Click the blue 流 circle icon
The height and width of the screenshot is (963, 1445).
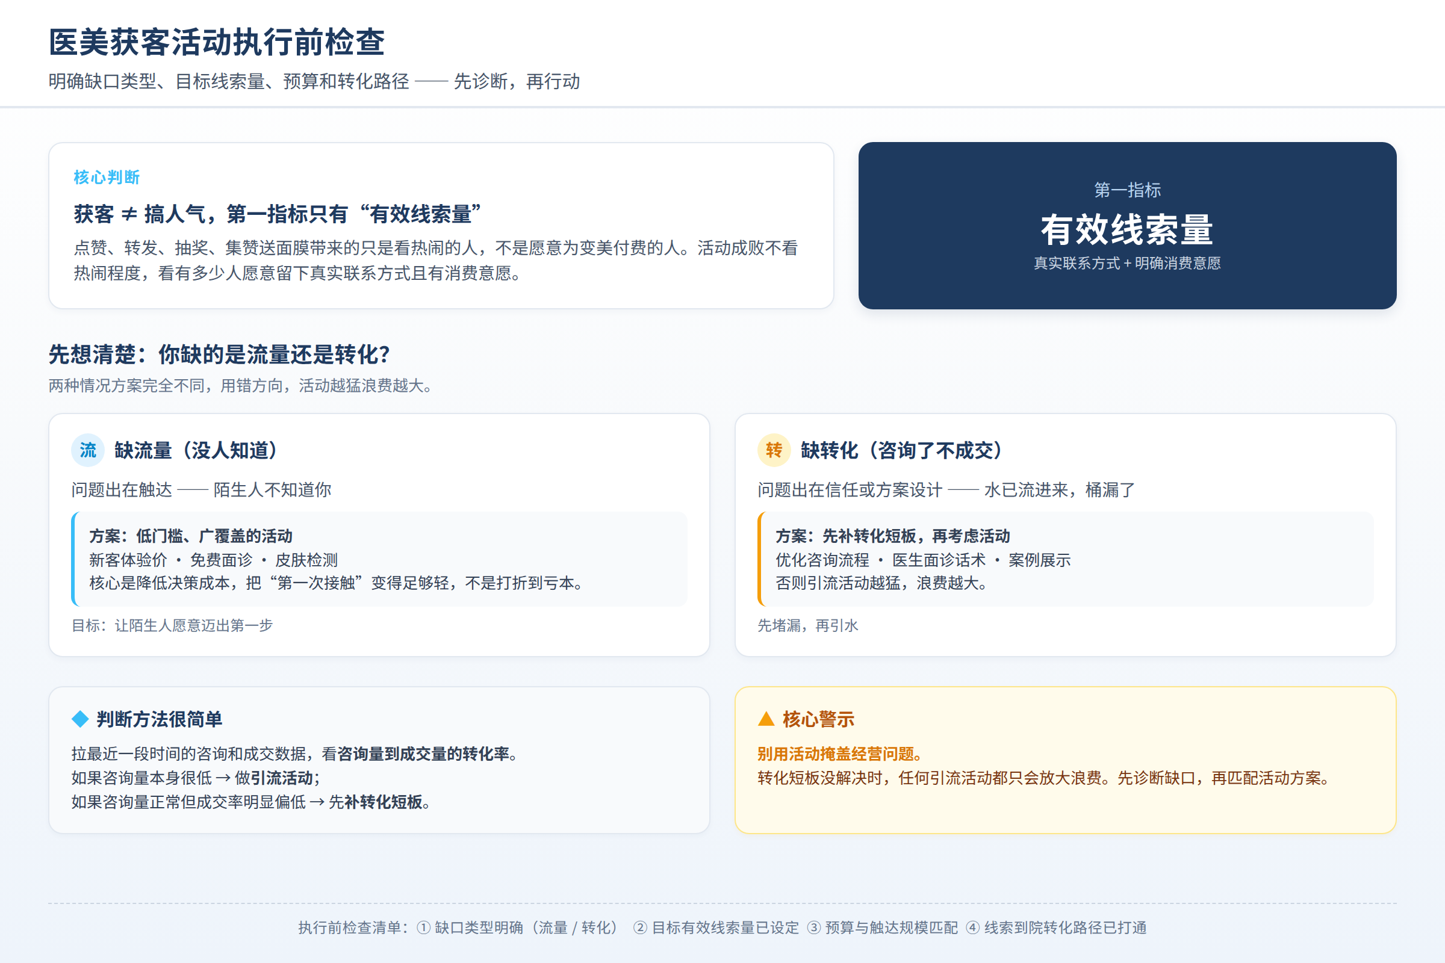coord(88,450)
